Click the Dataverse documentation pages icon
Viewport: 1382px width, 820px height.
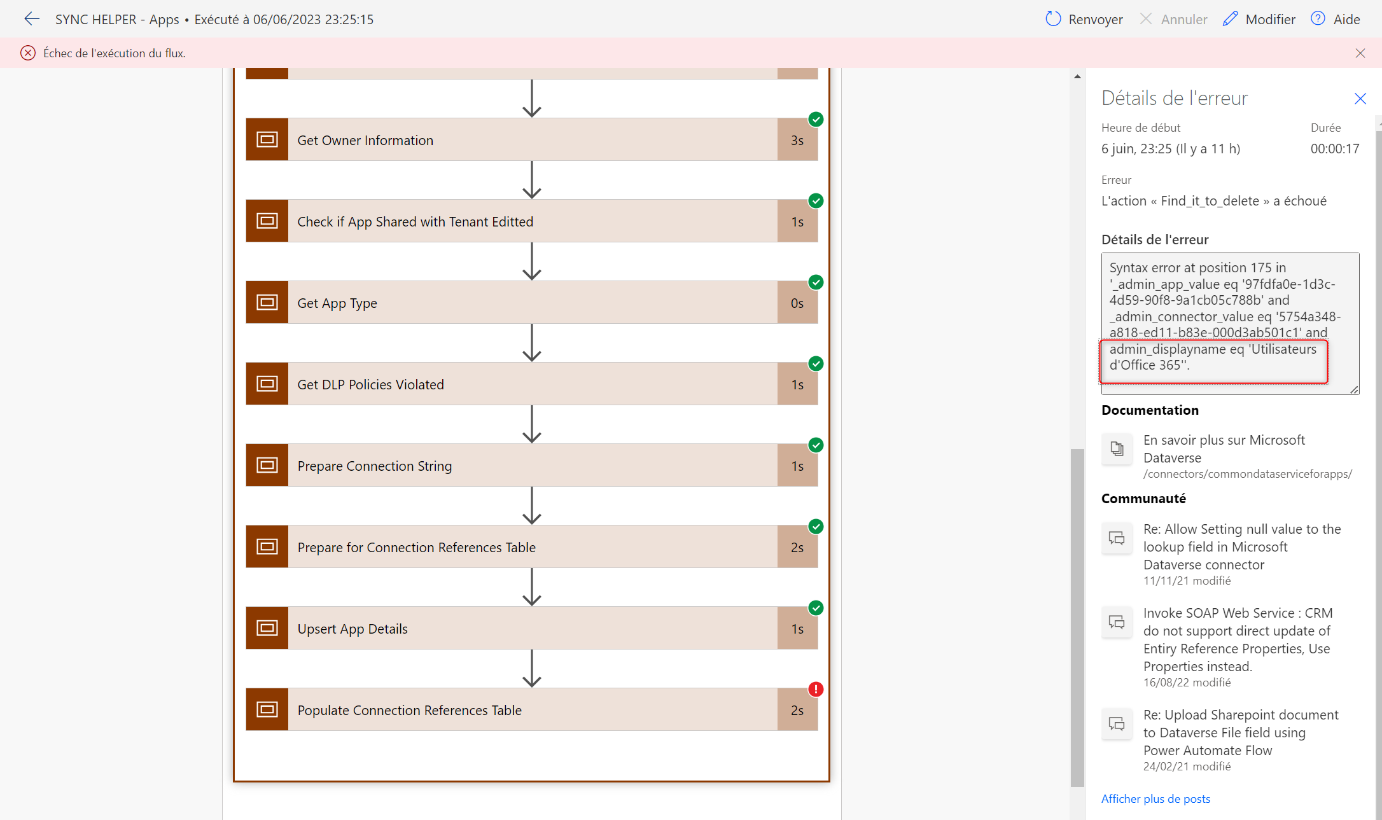pos(1117,449)
